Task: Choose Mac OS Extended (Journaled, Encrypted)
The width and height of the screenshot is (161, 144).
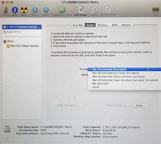Action: 125,73
